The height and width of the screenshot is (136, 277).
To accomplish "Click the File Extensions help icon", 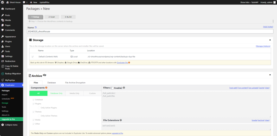I will point(121,120).
